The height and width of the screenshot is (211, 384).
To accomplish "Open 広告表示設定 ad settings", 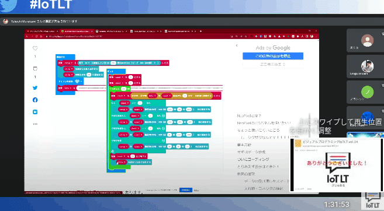I will (273, 65).
